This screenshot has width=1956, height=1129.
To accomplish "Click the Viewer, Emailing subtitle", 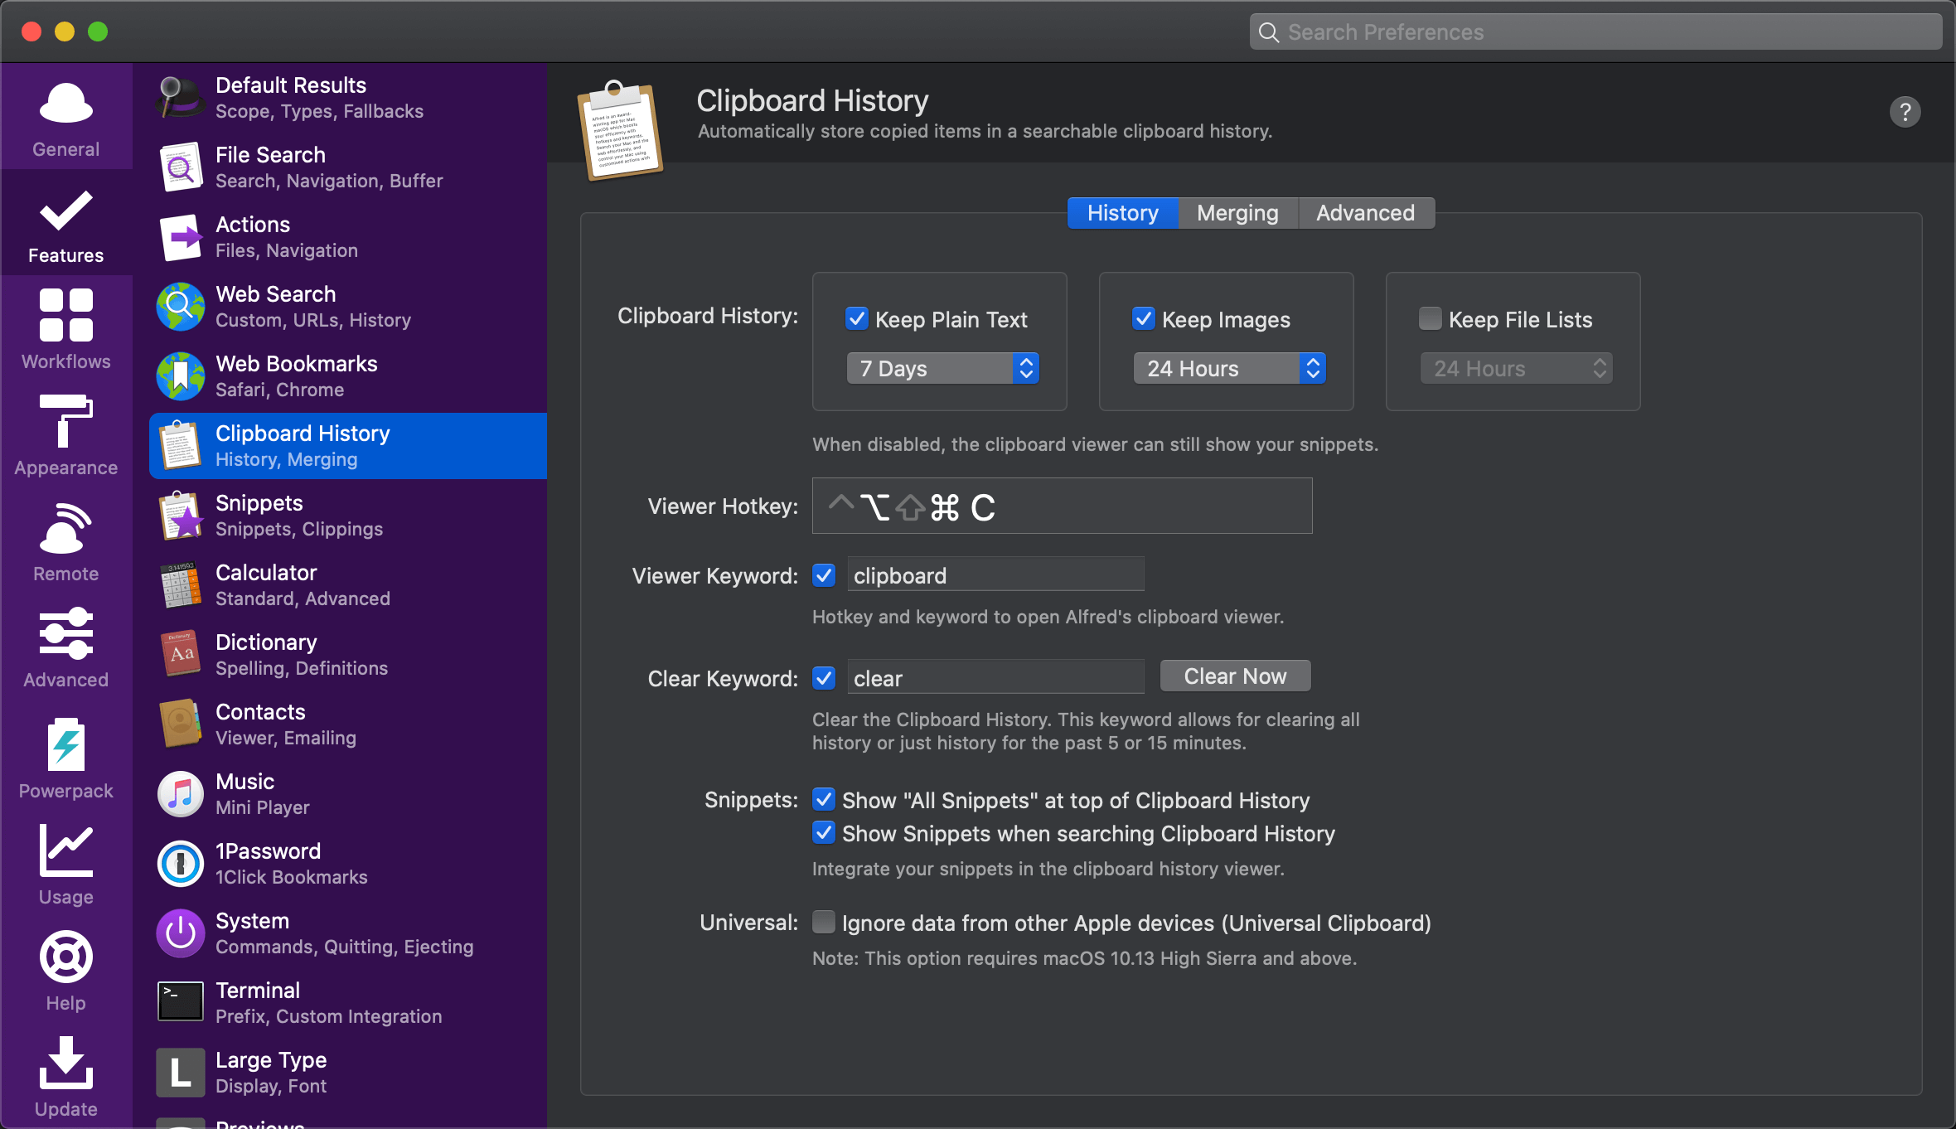I will coord(286,738).
